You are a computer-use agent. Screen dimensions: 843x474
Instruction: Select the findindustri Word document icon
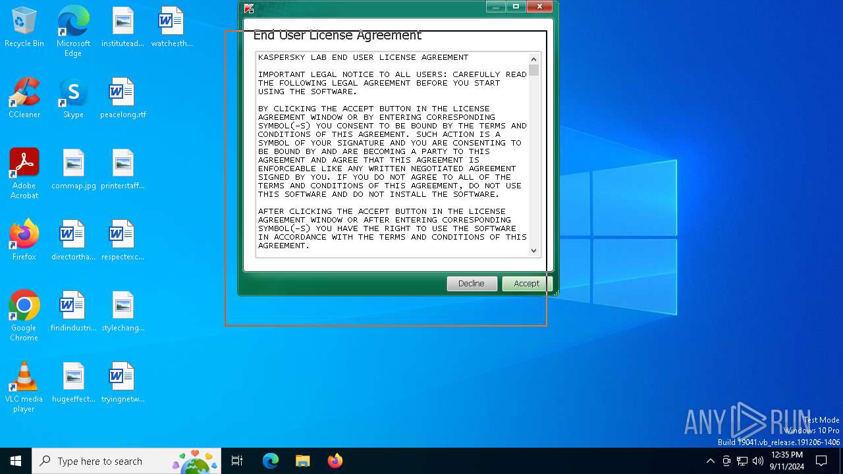[x=73, y=312]
